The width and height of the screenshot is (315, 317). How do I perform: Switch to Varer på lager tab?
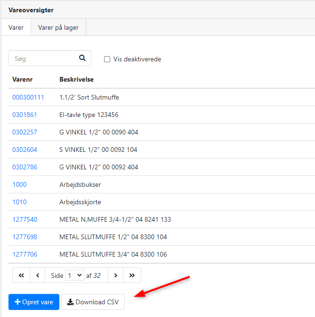58,27
